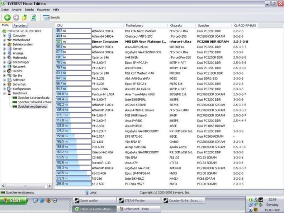Sort by the Chipsatz column header

click(181, 25)
